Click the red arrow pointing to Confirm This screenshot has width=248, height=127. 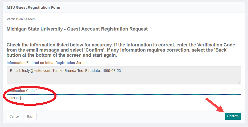pyautogui.click(x=214, y=105)
